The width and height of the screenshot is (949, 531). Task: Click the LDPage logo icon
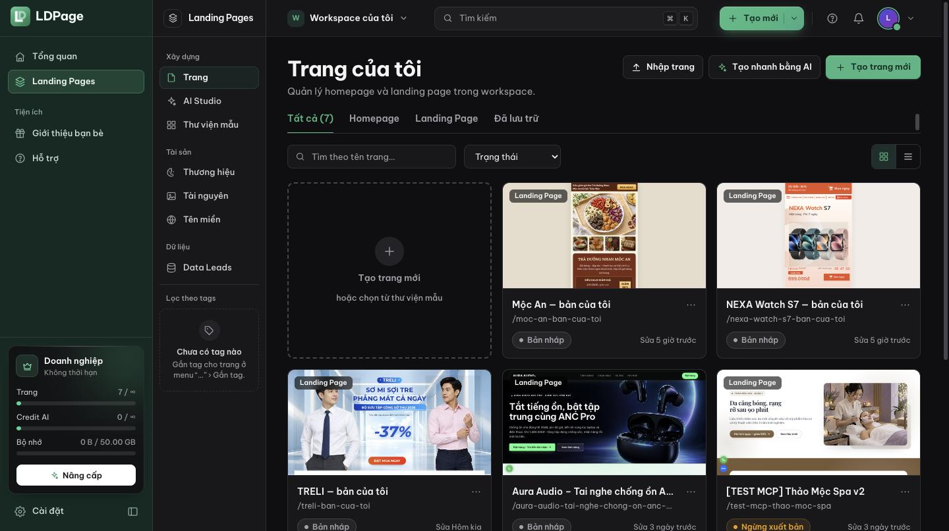pyautogui.click(x=20, y=16)
